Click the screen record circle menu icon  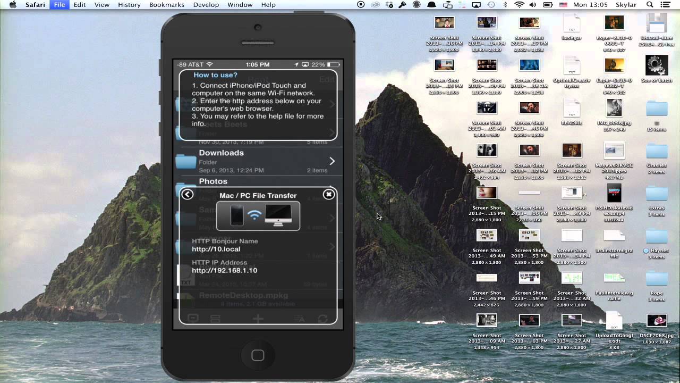tap(361, 5)
